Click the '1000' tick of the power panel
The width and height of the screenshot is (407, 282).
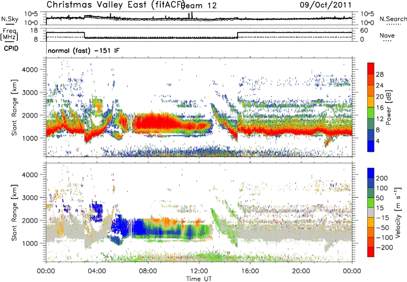[30, 138]
